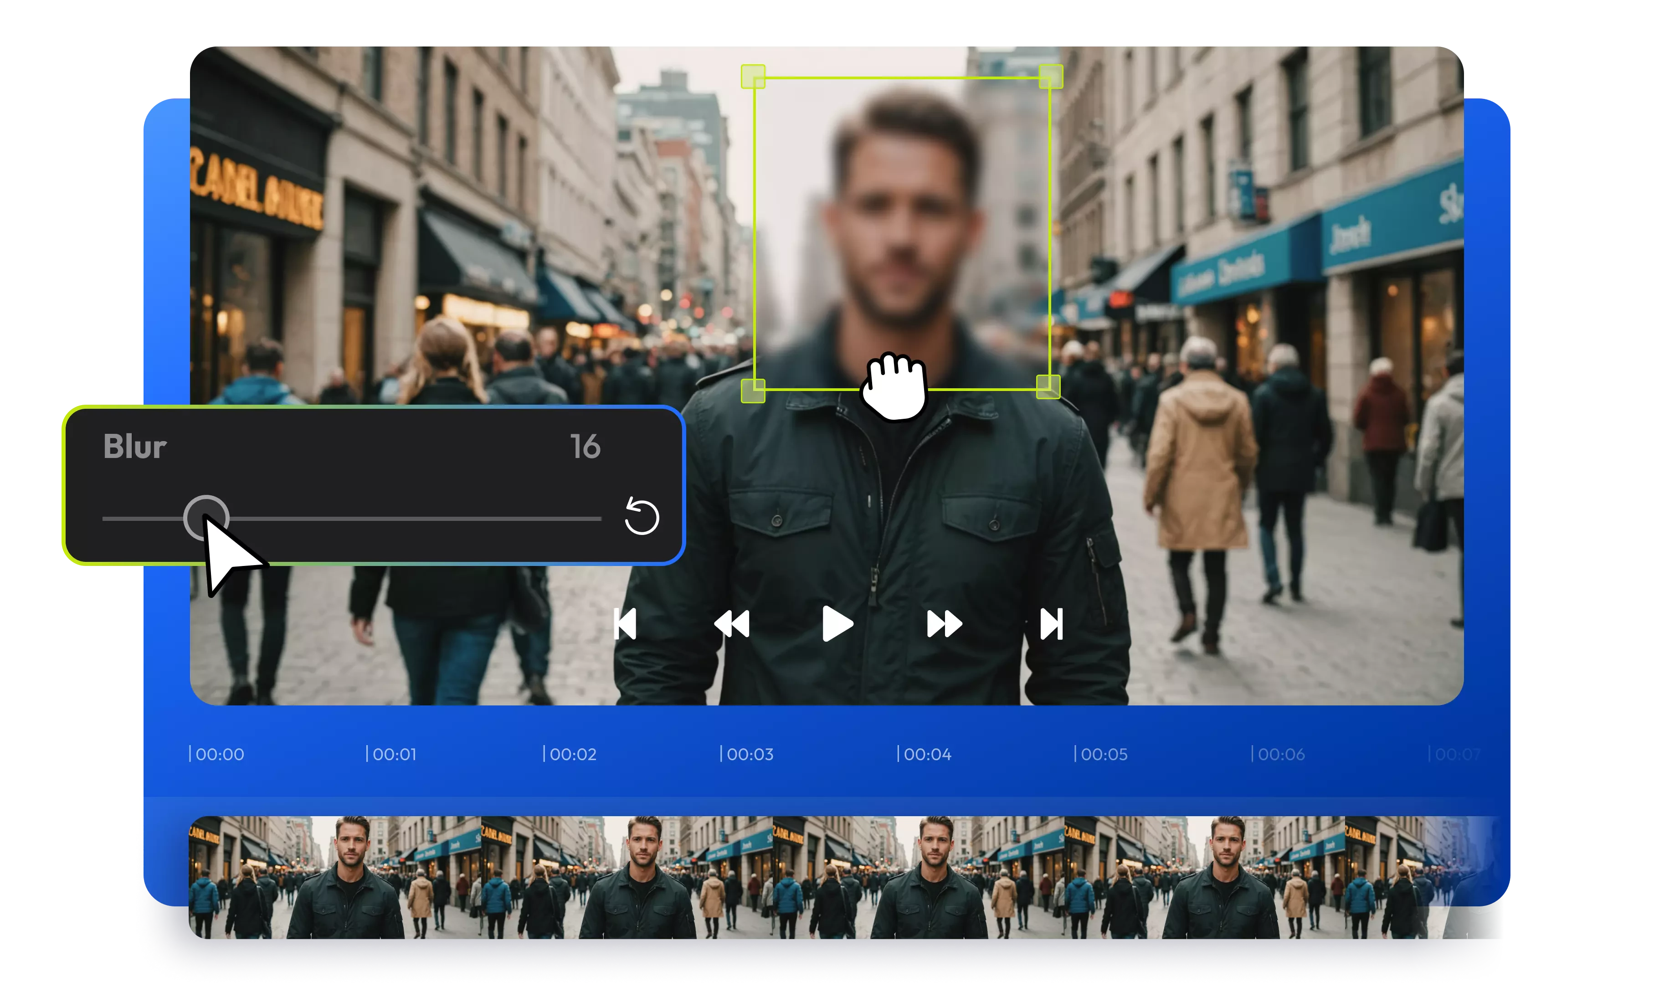
Task: Select the top-left handle of the blur box
Action: 753,76
